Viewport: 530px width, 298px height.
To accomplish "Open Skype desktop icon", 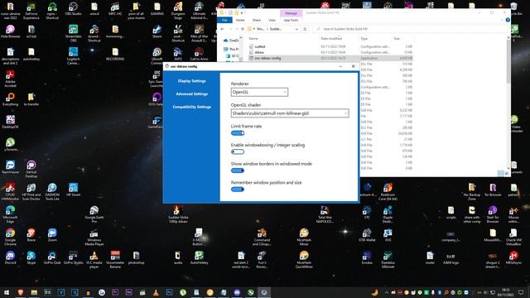I will coord(31,257).
